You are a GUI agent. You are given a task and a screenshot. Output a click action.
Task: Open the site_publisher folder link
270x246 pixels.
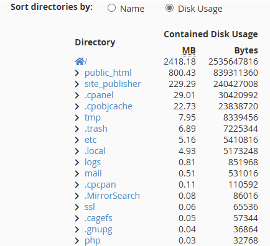tap(113, 84)
